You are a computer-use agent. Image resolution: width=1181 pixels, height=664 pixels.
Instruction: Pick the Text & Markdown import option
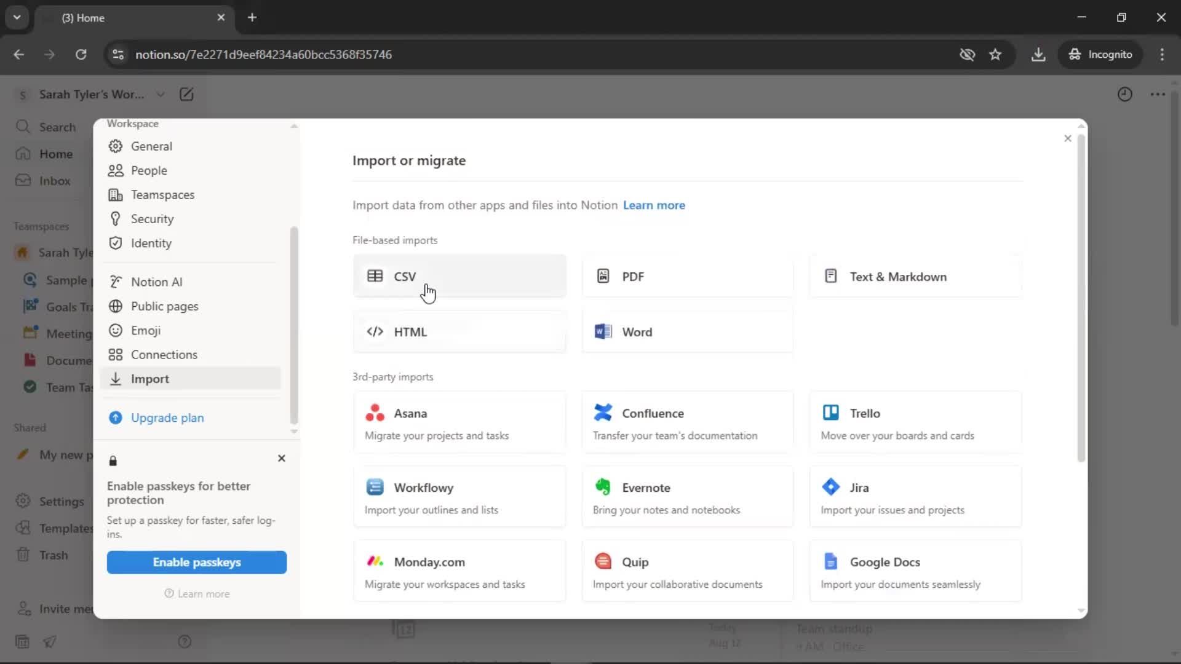[915, 276]
